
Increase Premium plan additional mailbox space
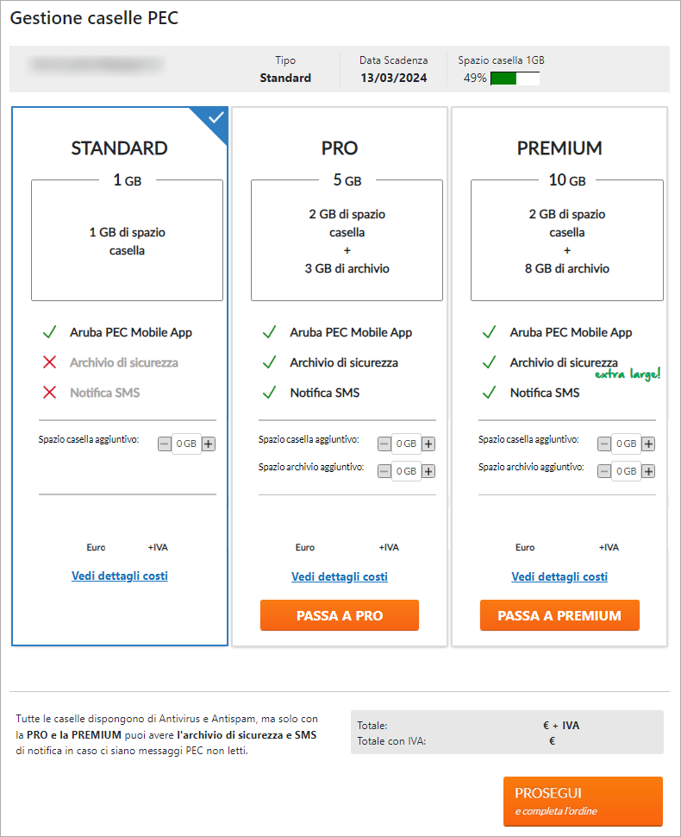[648, 444]
